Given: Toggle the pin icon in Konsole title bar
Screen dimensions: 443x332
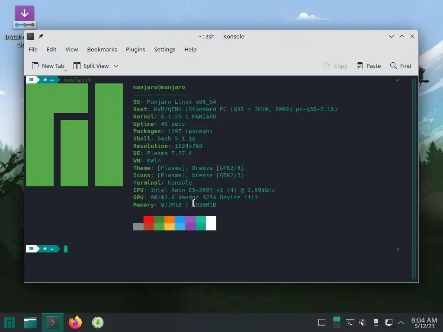Looking at the screenshot, I should 41,36.
